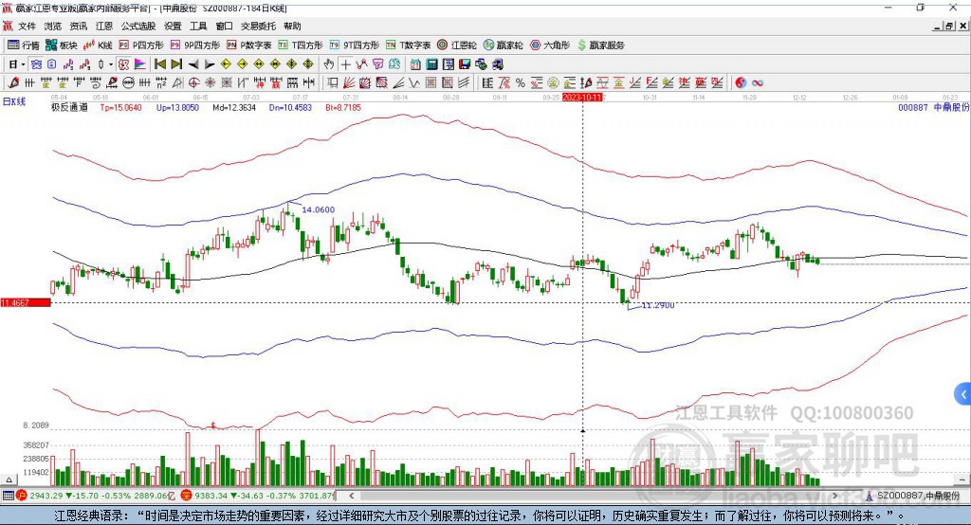Viewport: 971px width, 525px height.
Task: Click the black left arrow icon
Action: [x=193, y=64]
